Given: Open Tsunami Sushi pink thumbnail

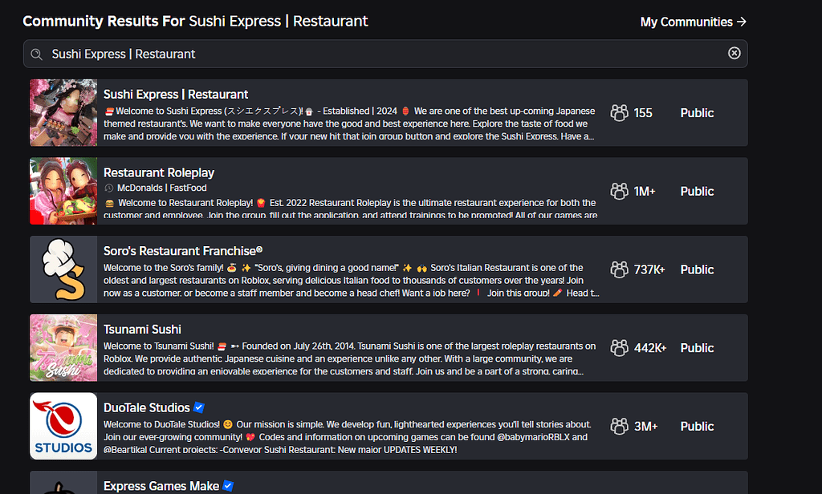Looking at the screenshot, I should point(63,348).
